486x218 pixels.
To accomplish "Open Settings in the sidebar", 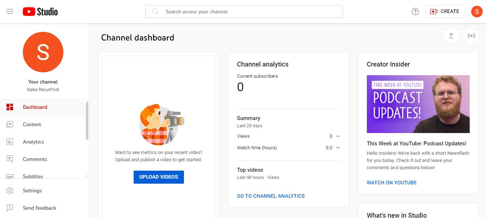I will (45, 191).
